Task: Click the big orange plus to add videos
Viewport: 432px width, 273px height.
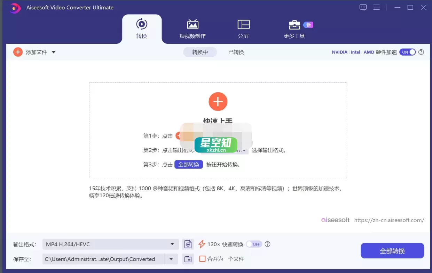Action: (218, 101)
